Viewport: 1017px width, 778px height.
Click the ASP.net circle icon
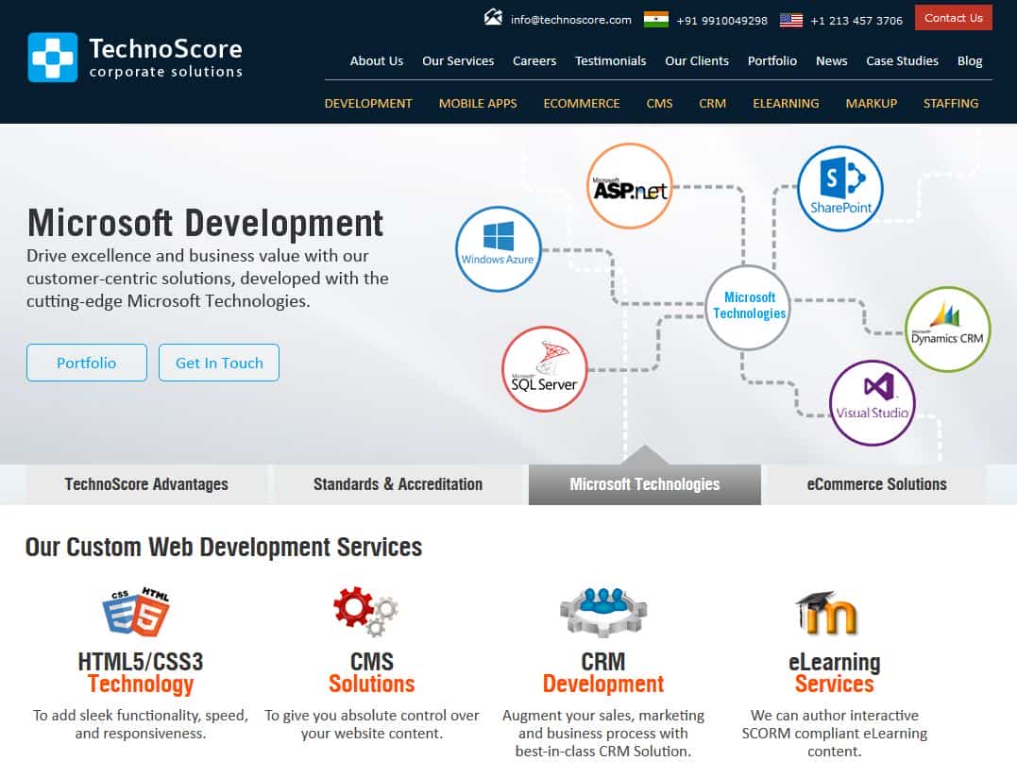click(x=630, y=186)
